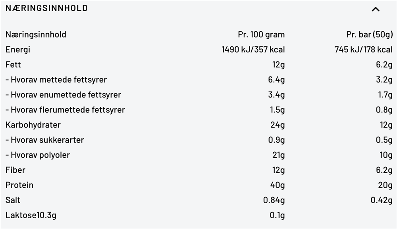Click the 0.42g salt per bar value
Image resolution: width=397 pixels, height=229 pixels.
pyautogui.click(x=382, y=200)
